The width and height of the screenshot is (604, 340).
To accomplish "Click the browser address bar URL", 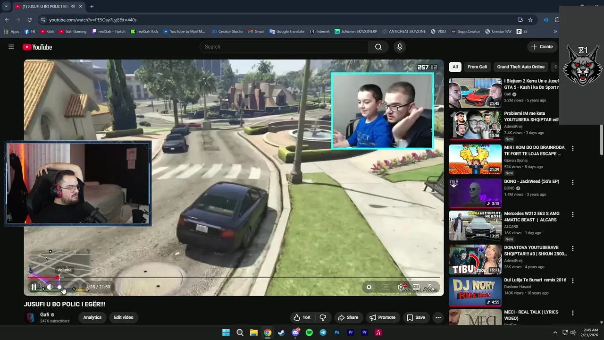I will coord(93,20).
